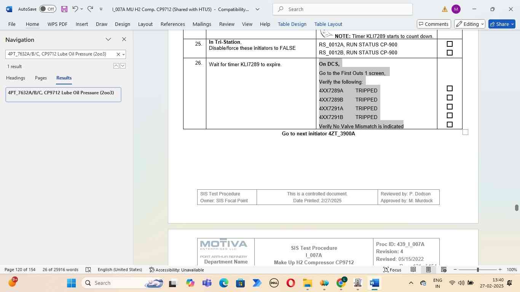Click the Share button
Screen dimensions: 520x292
[502, 24]
